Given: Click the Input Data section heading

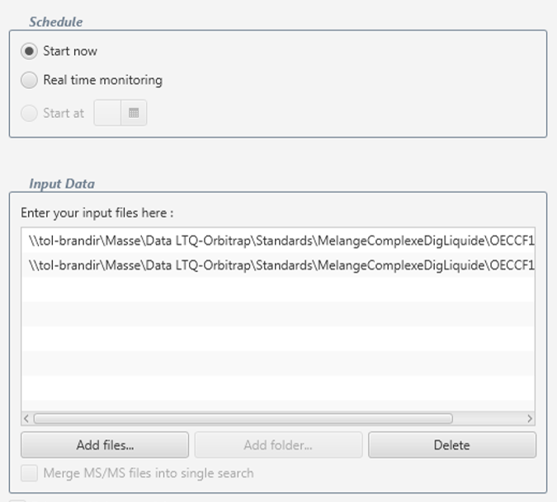Looking at the screenshot, I should (x=62, y=184).
